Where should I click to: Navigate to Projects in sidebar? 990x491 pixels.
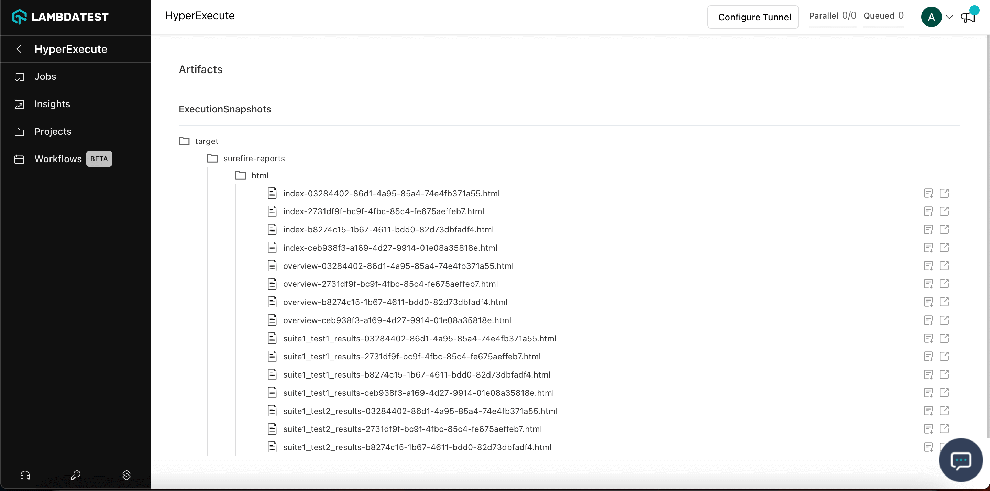53,131
